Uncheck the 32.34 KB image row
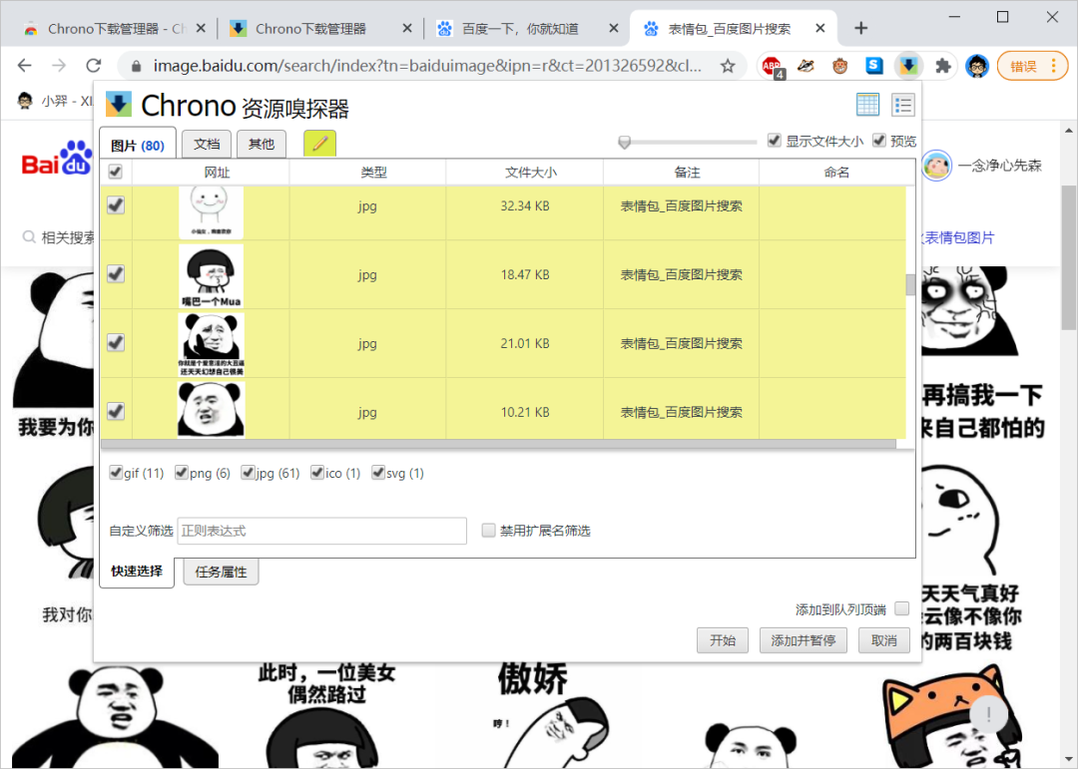Screen dimensions: 1078x769 [x=116, y=205]
